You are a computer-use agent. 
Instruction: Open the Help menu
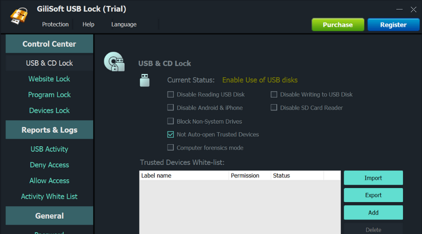88,24
